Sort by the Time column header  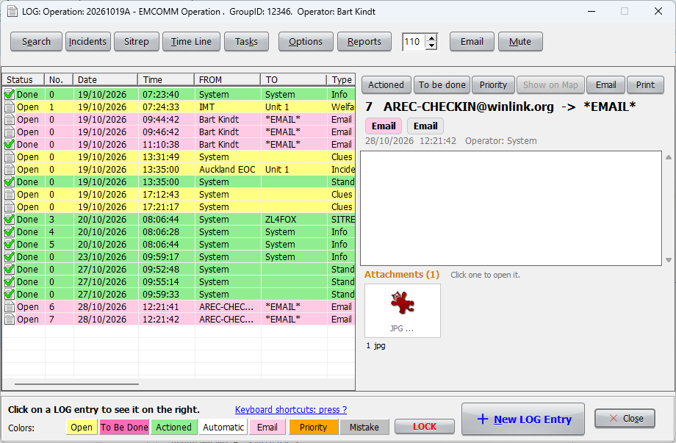166,80
